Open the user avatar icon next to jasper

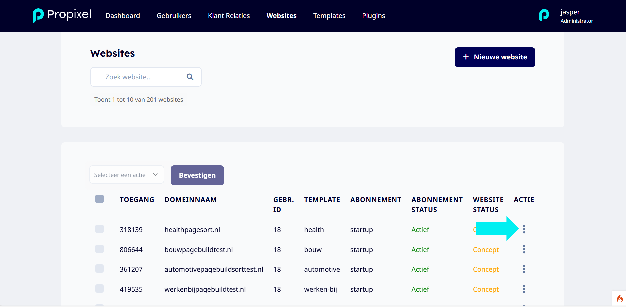coord(544,15)
